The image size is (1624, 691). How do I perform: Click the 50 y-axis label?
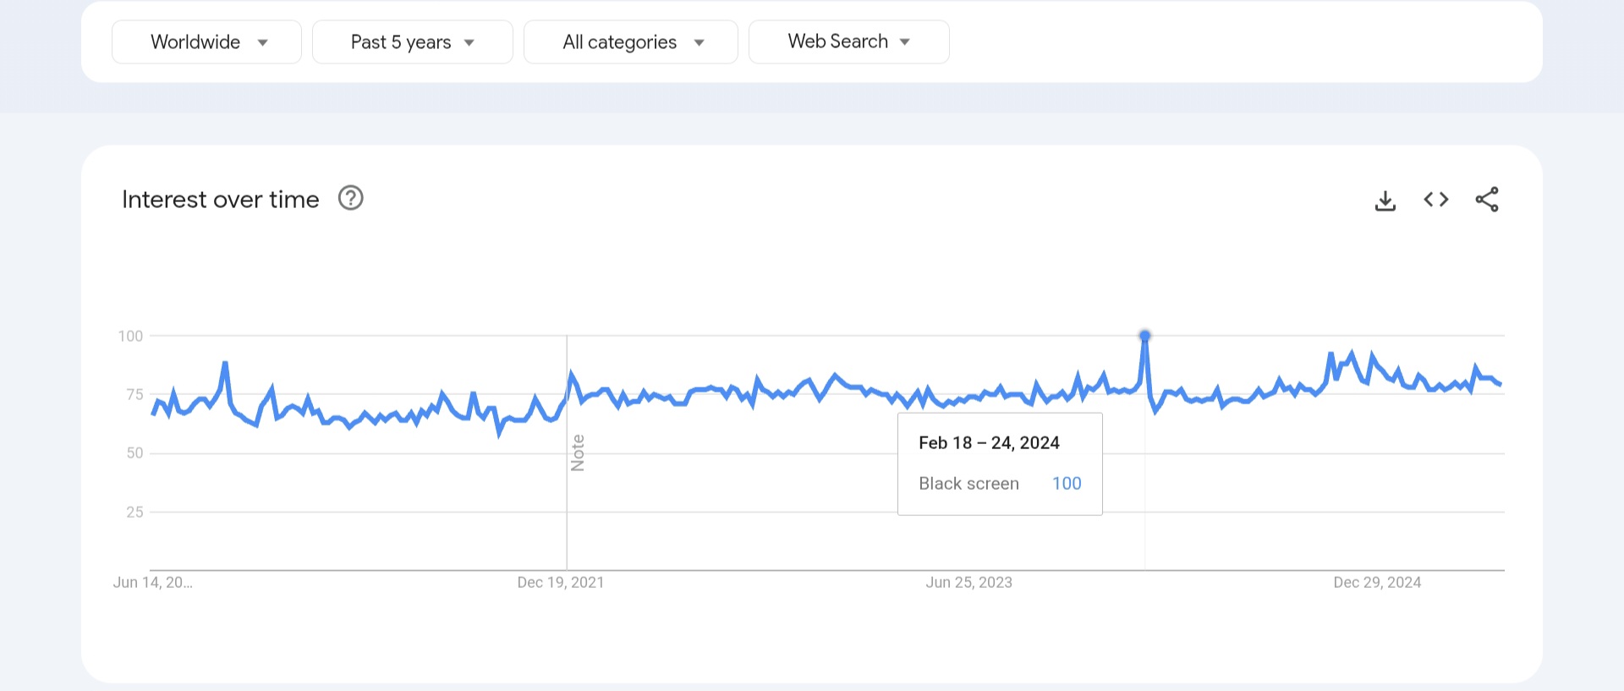(134, 453)
